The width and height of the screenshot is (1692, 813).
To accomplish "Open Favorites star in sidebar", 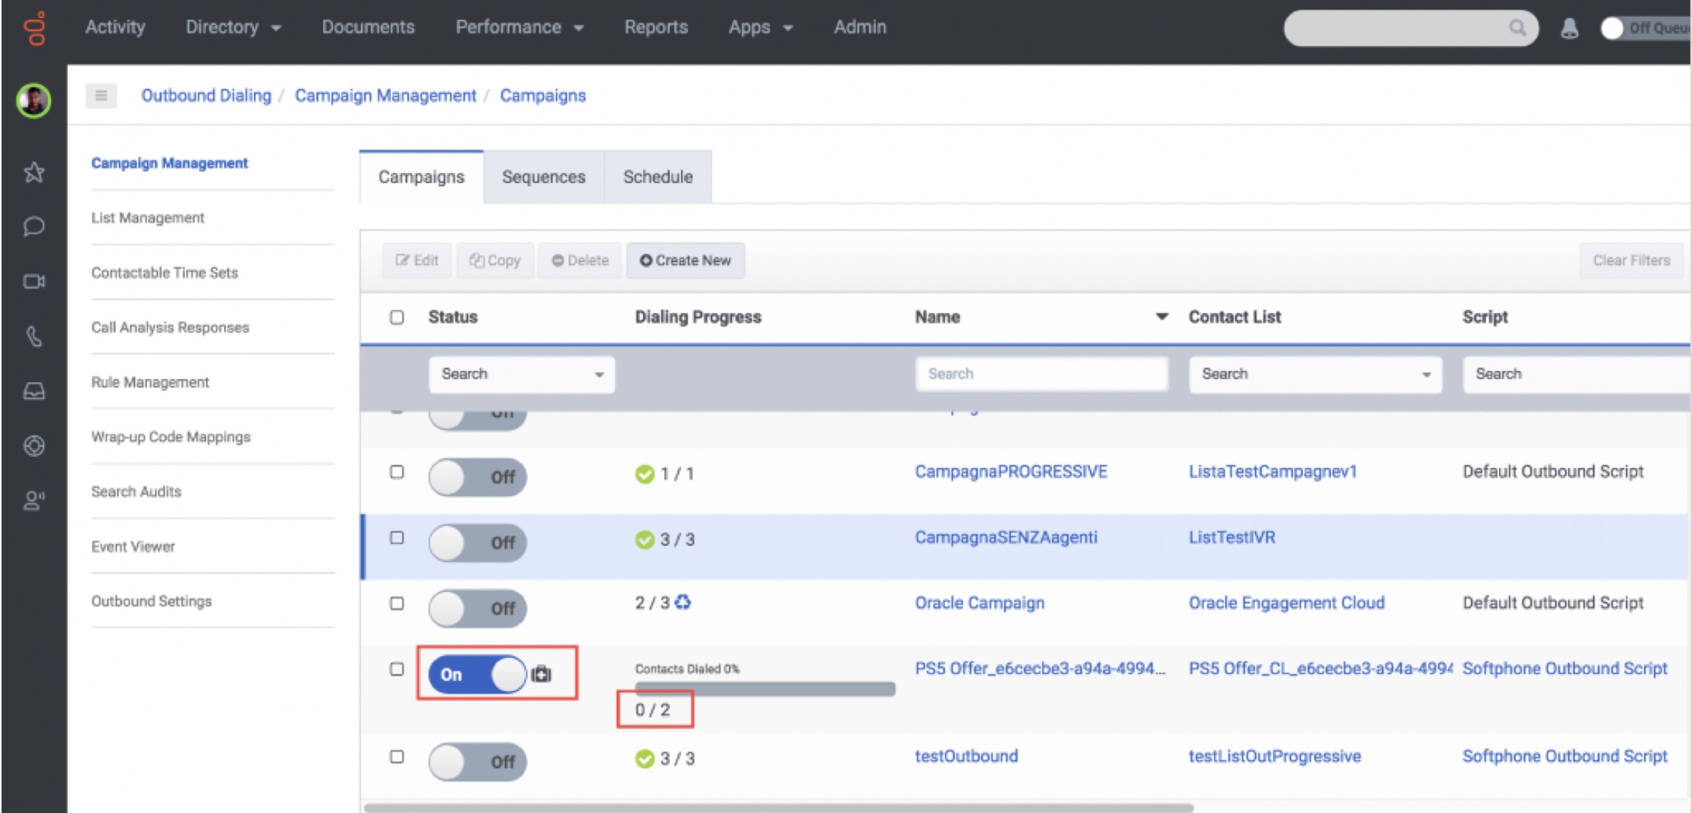I will click(x=34, y=171).
